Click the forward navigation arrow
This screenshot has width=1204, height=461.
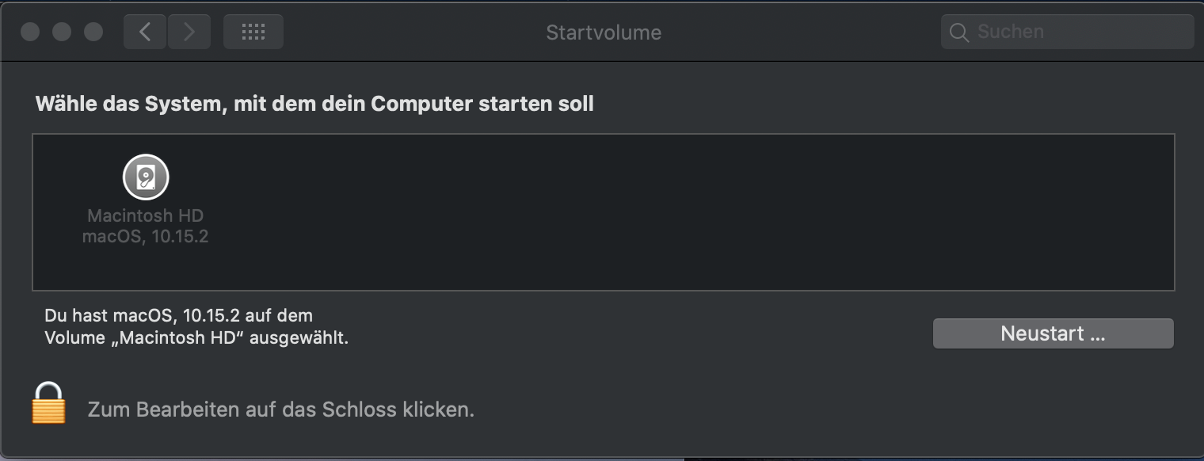click(x=189, y=32)
